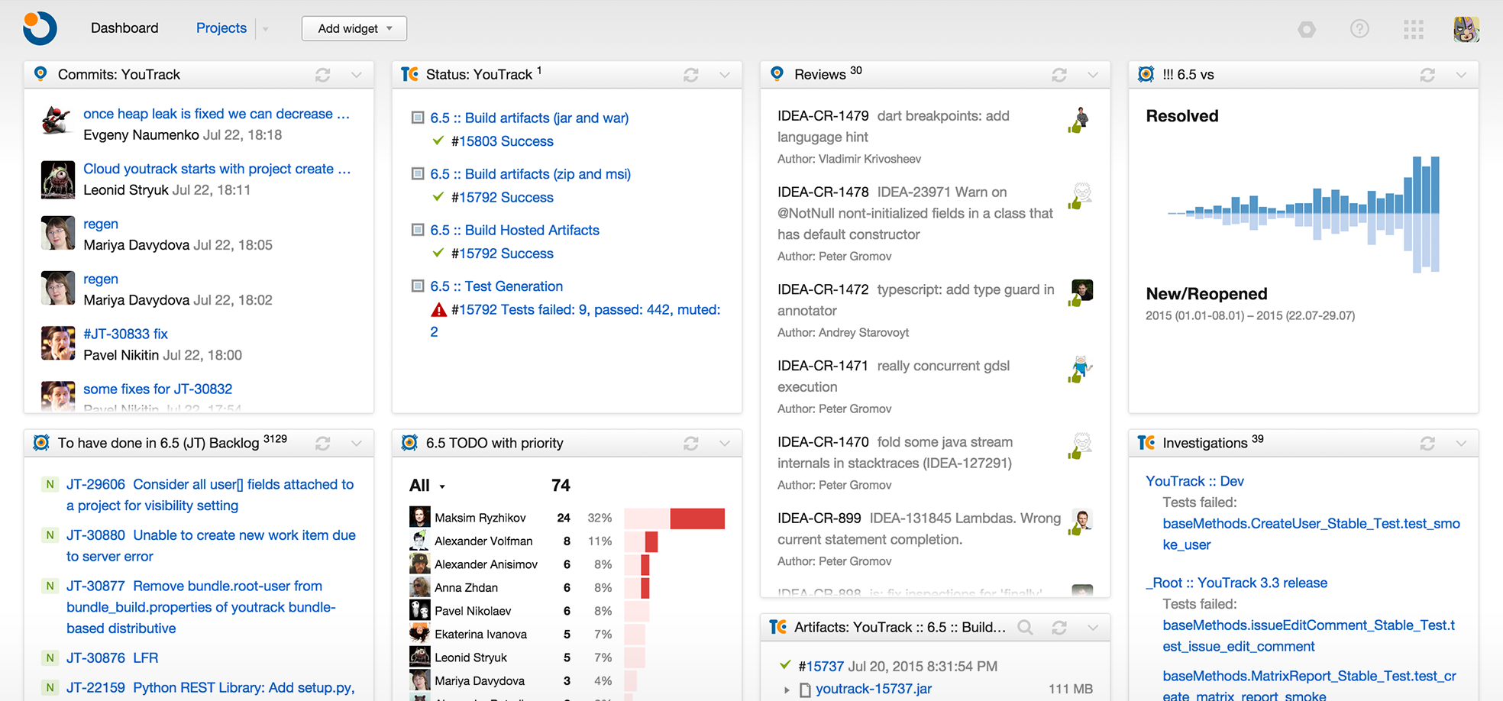
Task: Open the Add widget dropdown
Action: (x=354, y=28)
